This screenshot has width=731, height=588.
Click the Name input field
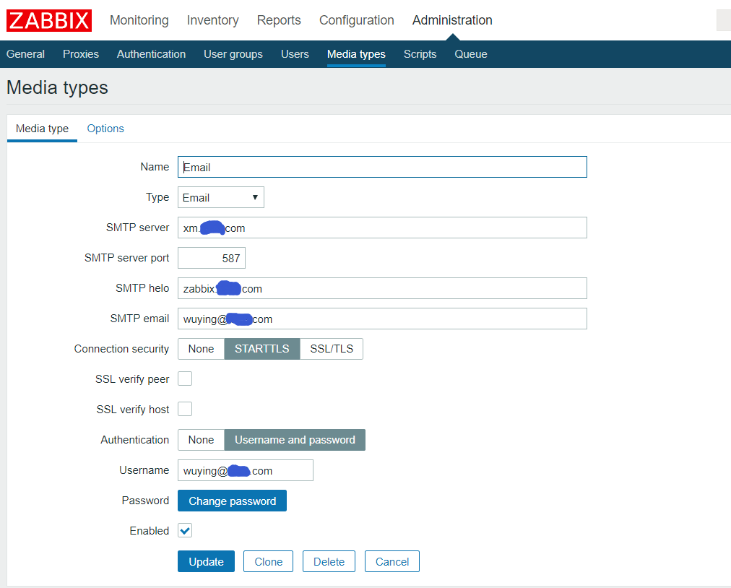(382, 167)
